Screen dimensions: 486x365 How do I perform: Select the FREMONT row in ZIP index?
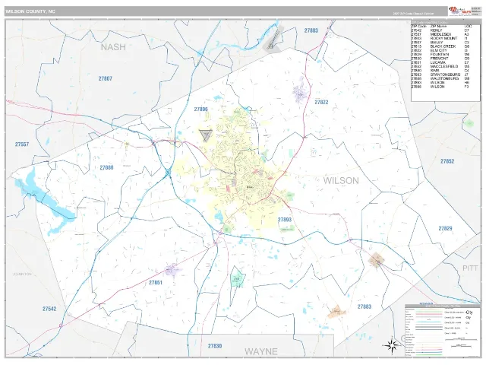440,59
